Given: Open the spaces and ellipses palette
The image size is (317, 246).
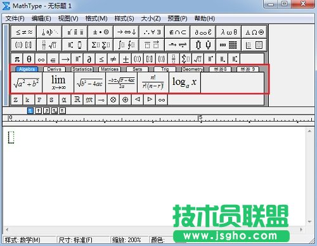Looking at the screenshot, I should click(49, 32).
